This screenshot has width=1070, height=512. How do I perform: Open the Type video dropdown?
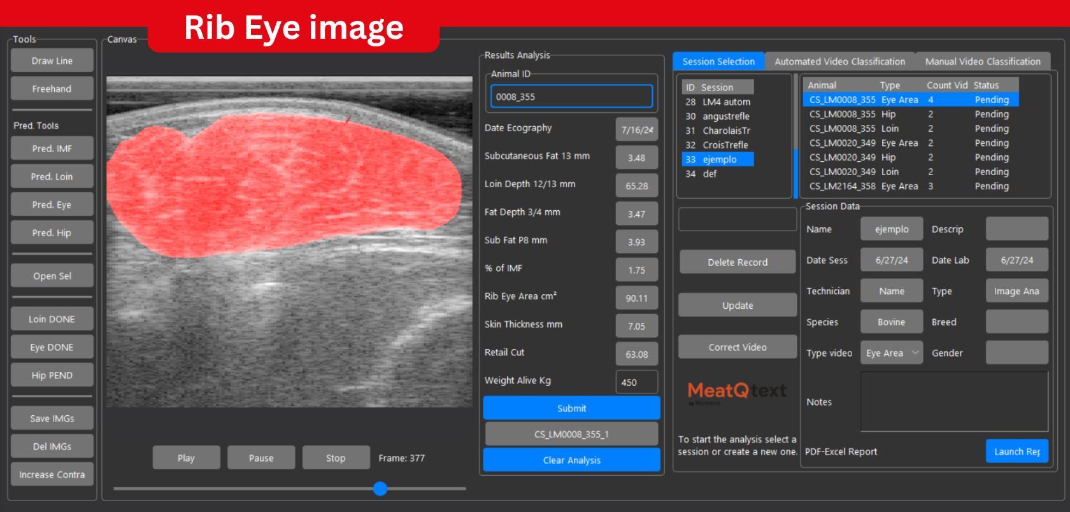pos(891,353)
